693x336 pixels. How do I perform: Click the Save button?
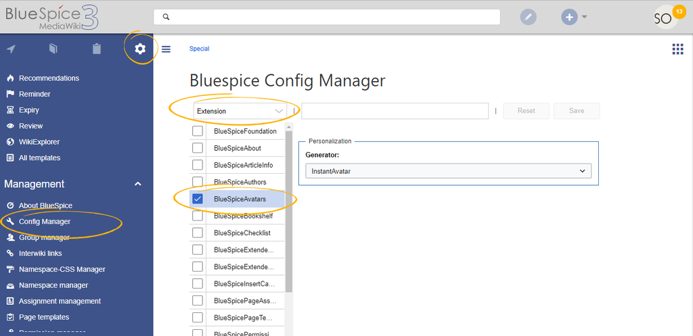pos(577,111)
